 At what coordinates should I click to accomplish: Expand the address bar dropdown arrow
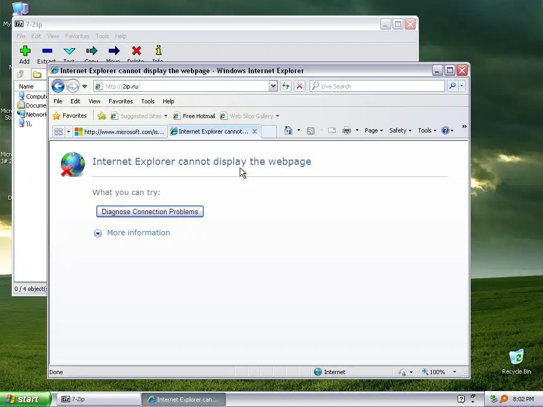click(273, 86)
